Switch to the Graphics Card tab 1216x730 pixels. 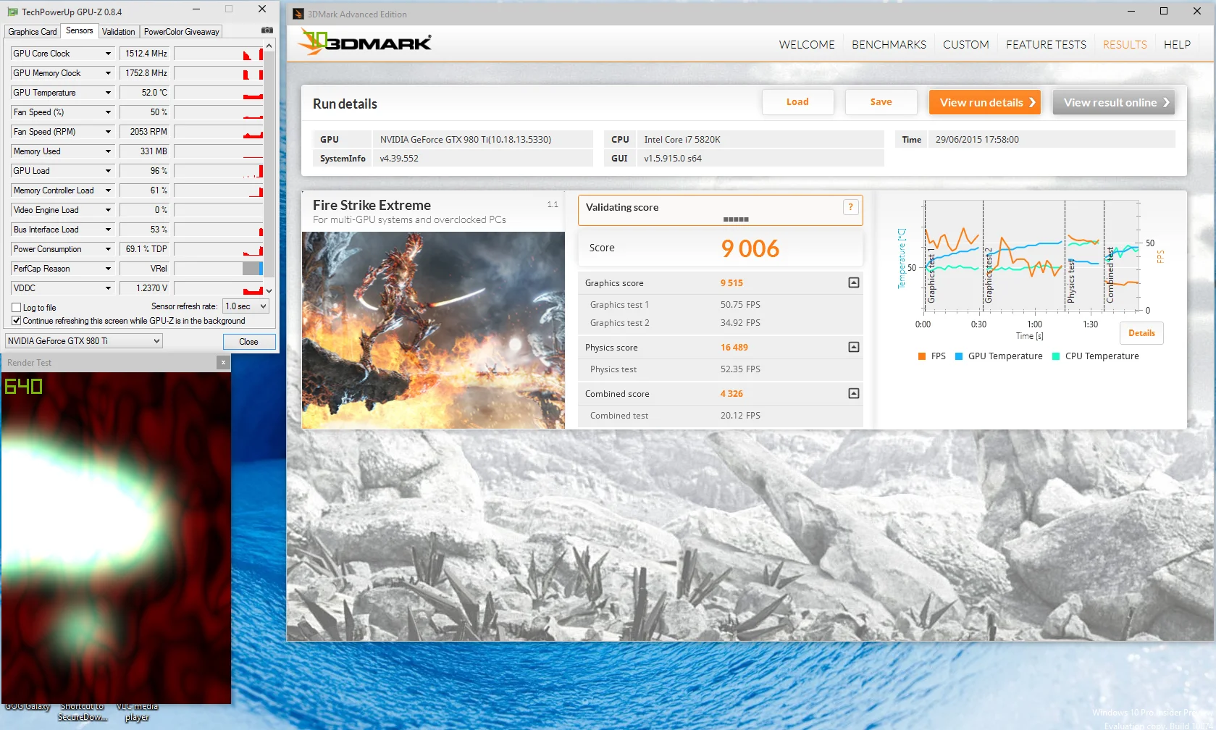pyautogui.click(x=32, y=32)
